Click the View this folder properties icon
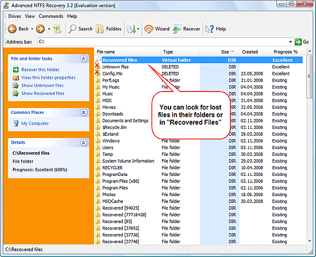This screenshot has width=316, height=257. click(x=16, y=78)
